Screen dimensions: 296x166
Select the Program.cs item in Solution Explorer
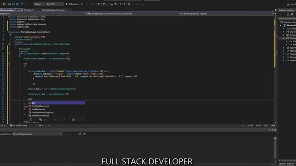tap(291, 54)
